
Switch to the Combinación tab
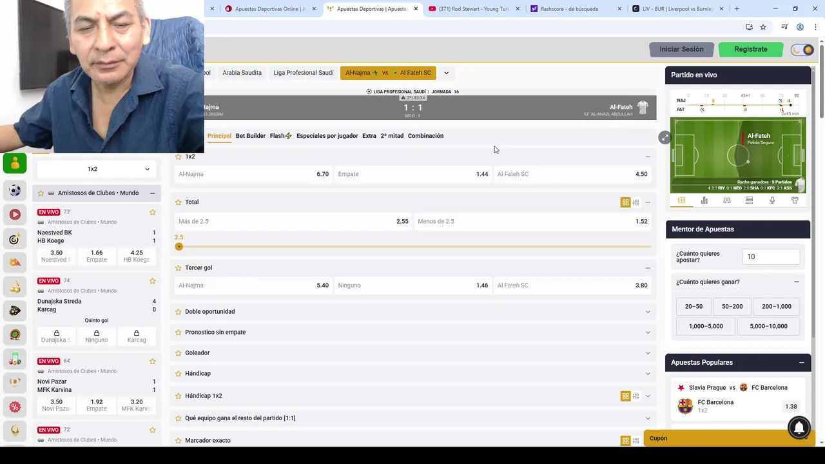(x=425, y=136)
